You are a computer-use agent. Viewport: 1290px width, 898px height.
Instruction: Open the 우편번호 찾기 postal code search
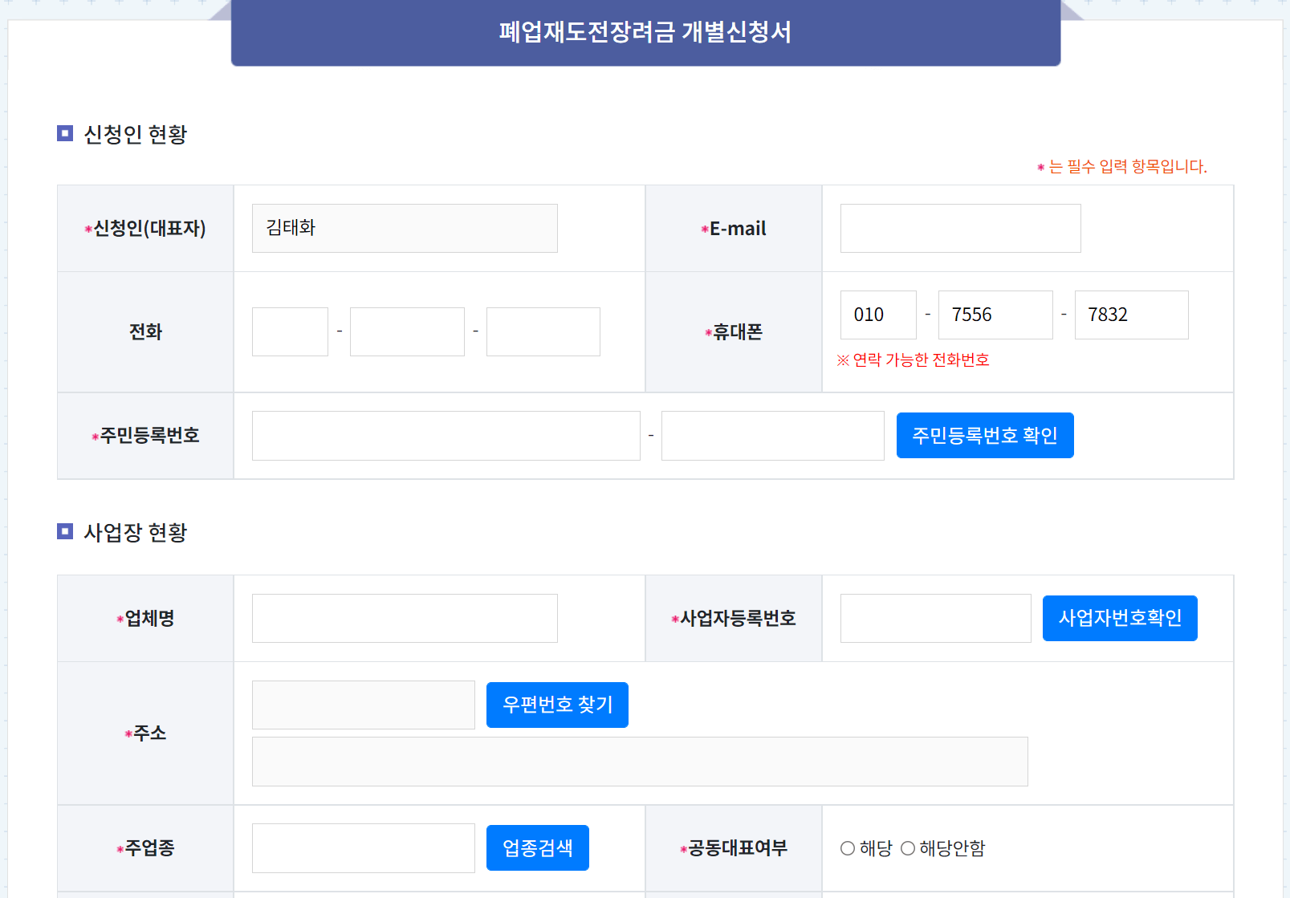click(x=556, y=705)
